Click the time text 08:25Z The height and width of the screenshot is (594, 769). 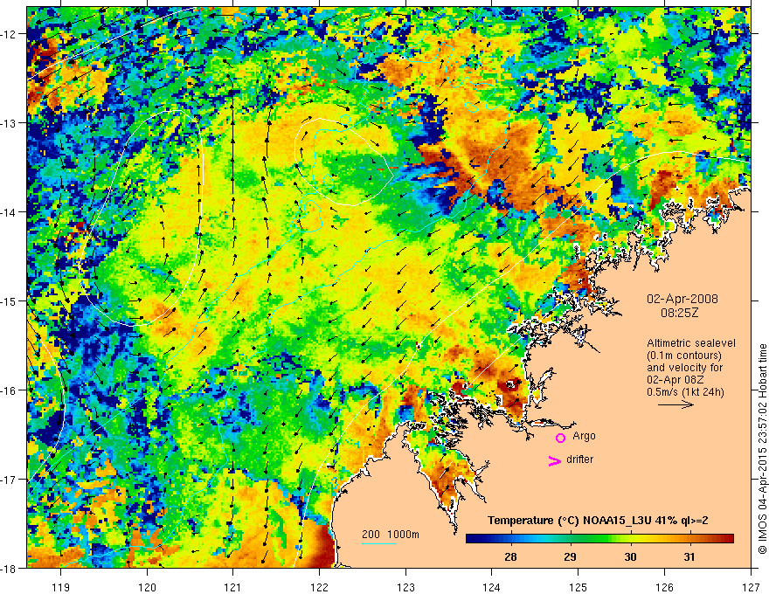(x=679, y=312)
